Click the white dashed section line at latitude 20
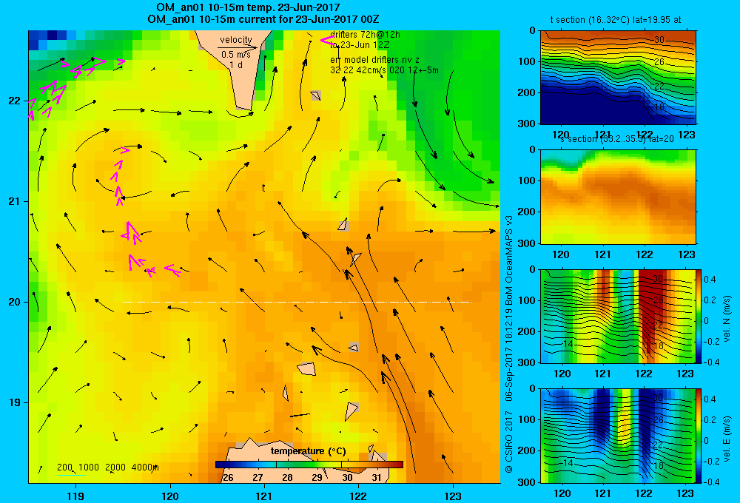Image resolution: width=740 pixels, height=503 pixels. pyautogui.click(x=297, y=302)
